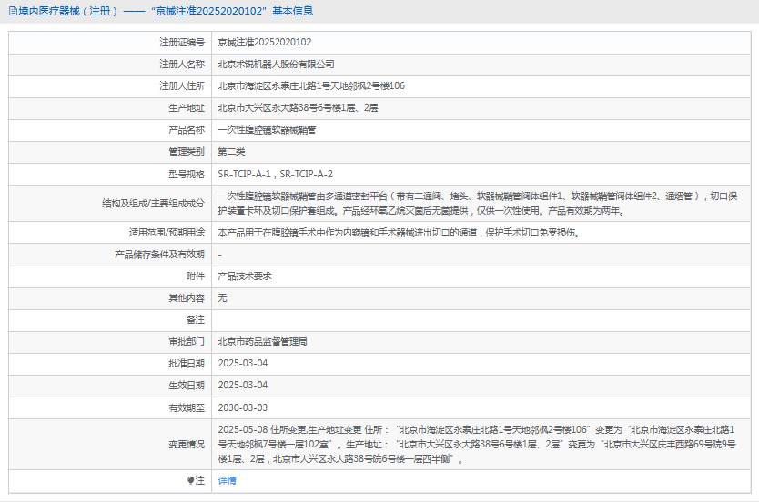Click the 其他内容 label

(x=187, y=298)
